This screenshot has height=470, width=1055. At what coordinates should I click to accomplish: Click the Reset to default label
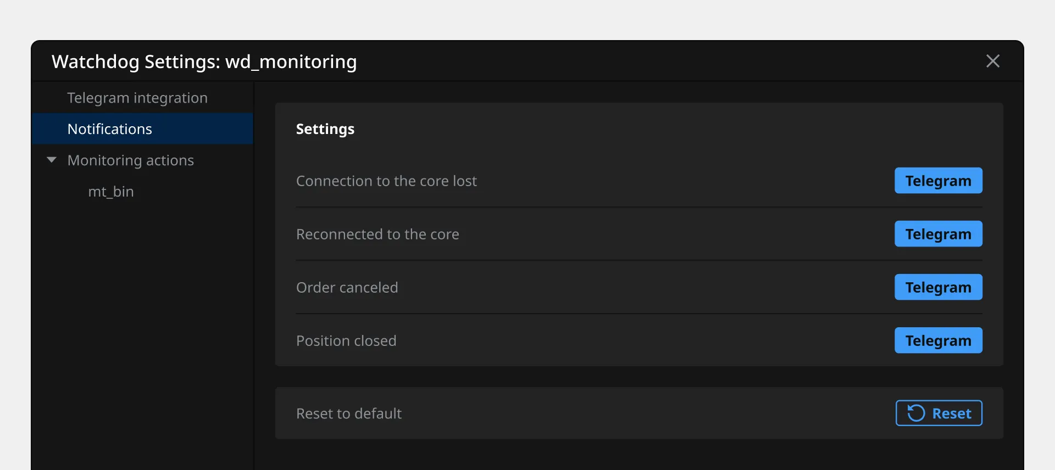point(349,413)
